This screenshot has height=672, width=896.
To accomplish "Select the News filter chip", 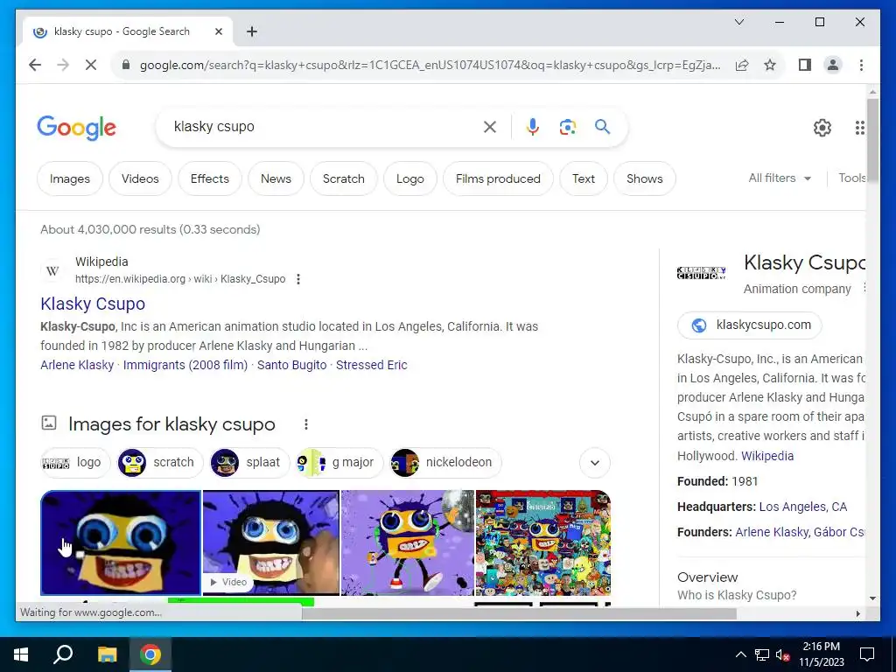I will pyautogui.click(x=276, y=178).
